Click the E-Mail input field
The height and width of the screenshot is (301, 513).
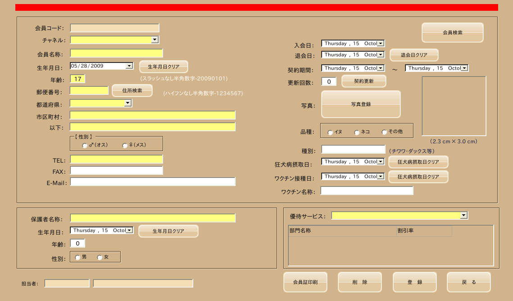tap(153, 182)
